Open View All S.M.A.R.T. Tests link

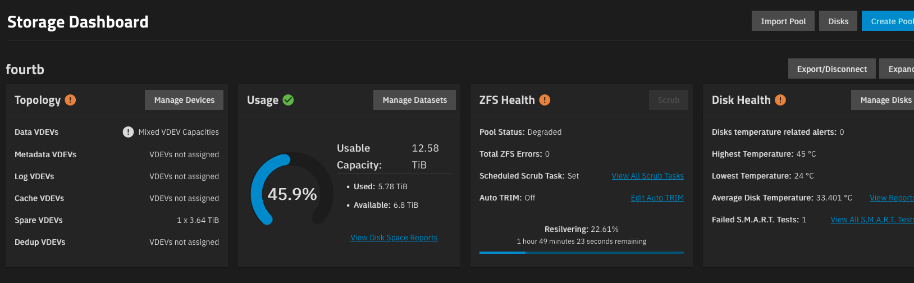pos(872,220)
